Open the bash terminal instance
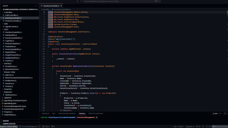 tap(215, 113)
